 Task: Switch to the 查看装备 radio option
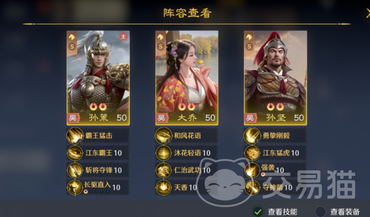(x=320, y=212)
